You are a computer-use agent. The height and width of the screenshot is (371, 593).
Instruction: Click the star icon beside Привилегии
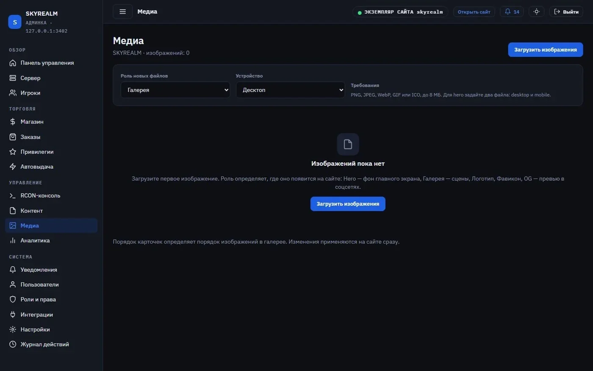[13, 152]
